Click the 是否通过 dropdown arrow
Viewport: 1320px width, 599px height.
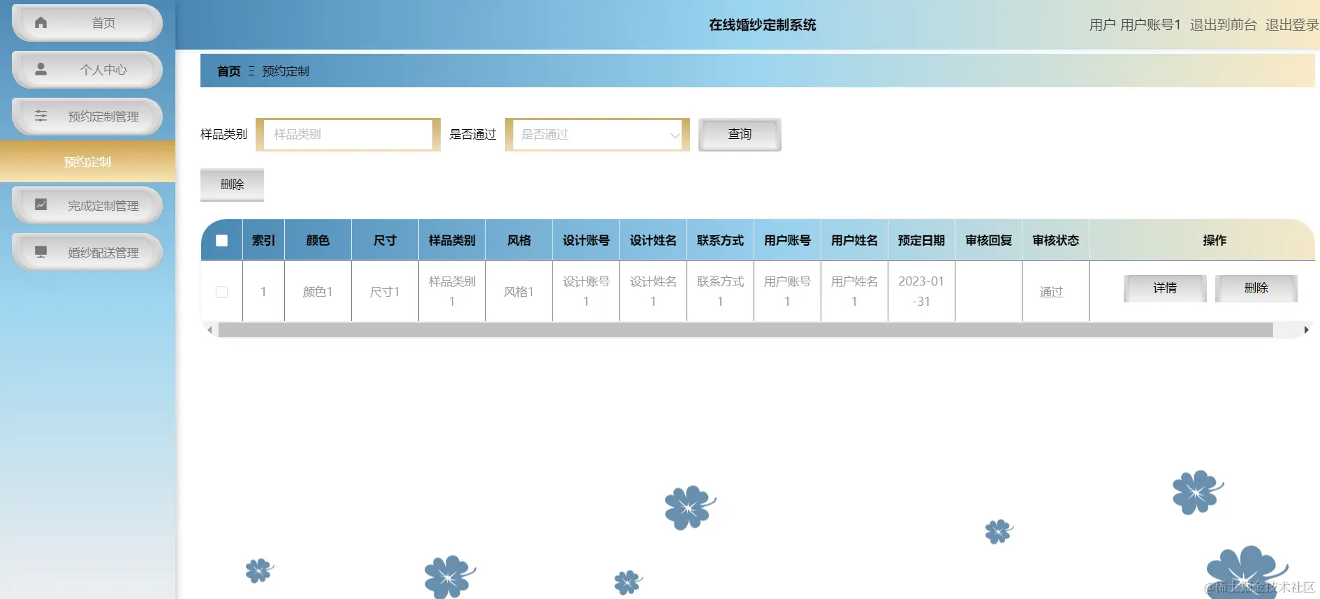click(x=675, y=135)
